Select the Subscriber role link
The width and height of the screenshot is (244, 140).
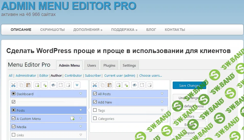(x=93, y=75)
